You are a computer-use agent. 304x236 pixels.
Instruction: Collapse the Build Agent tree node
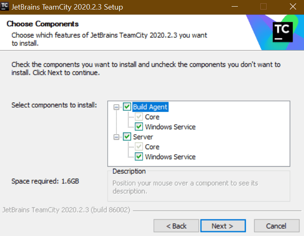click(116, 107)
